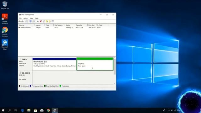This screenshot has width=201, height=113.
Task: Click the Help book icon in toolbar
Action: [30, 21]
